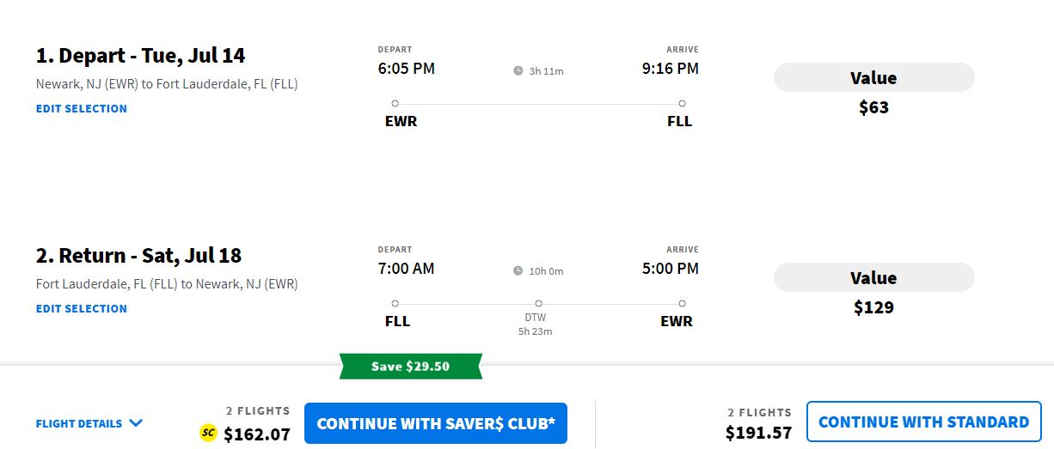Continue with Saver$ Club fare
Viewport: 1054px width, 449px height.
436,423
